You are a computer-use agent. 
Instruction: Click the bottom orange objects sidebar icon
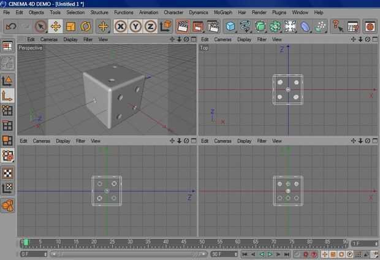pyautogui.click(x=8, y=205)
